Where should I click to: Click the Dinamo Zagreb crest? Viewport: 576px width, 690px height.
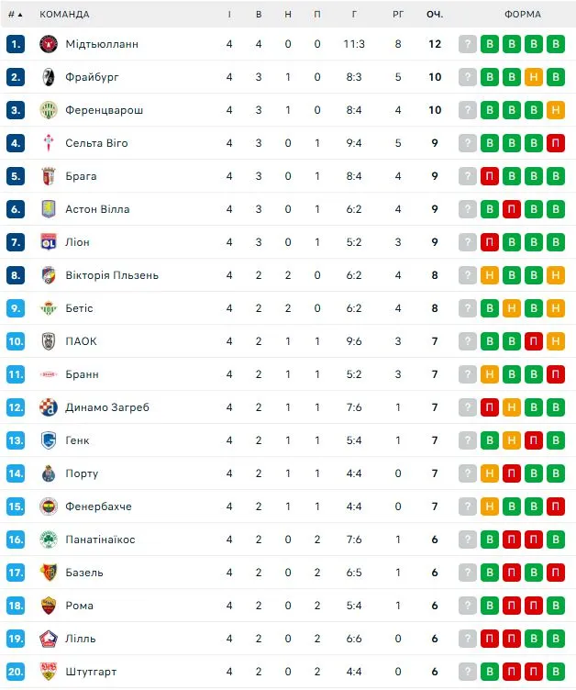coord(49,407)
